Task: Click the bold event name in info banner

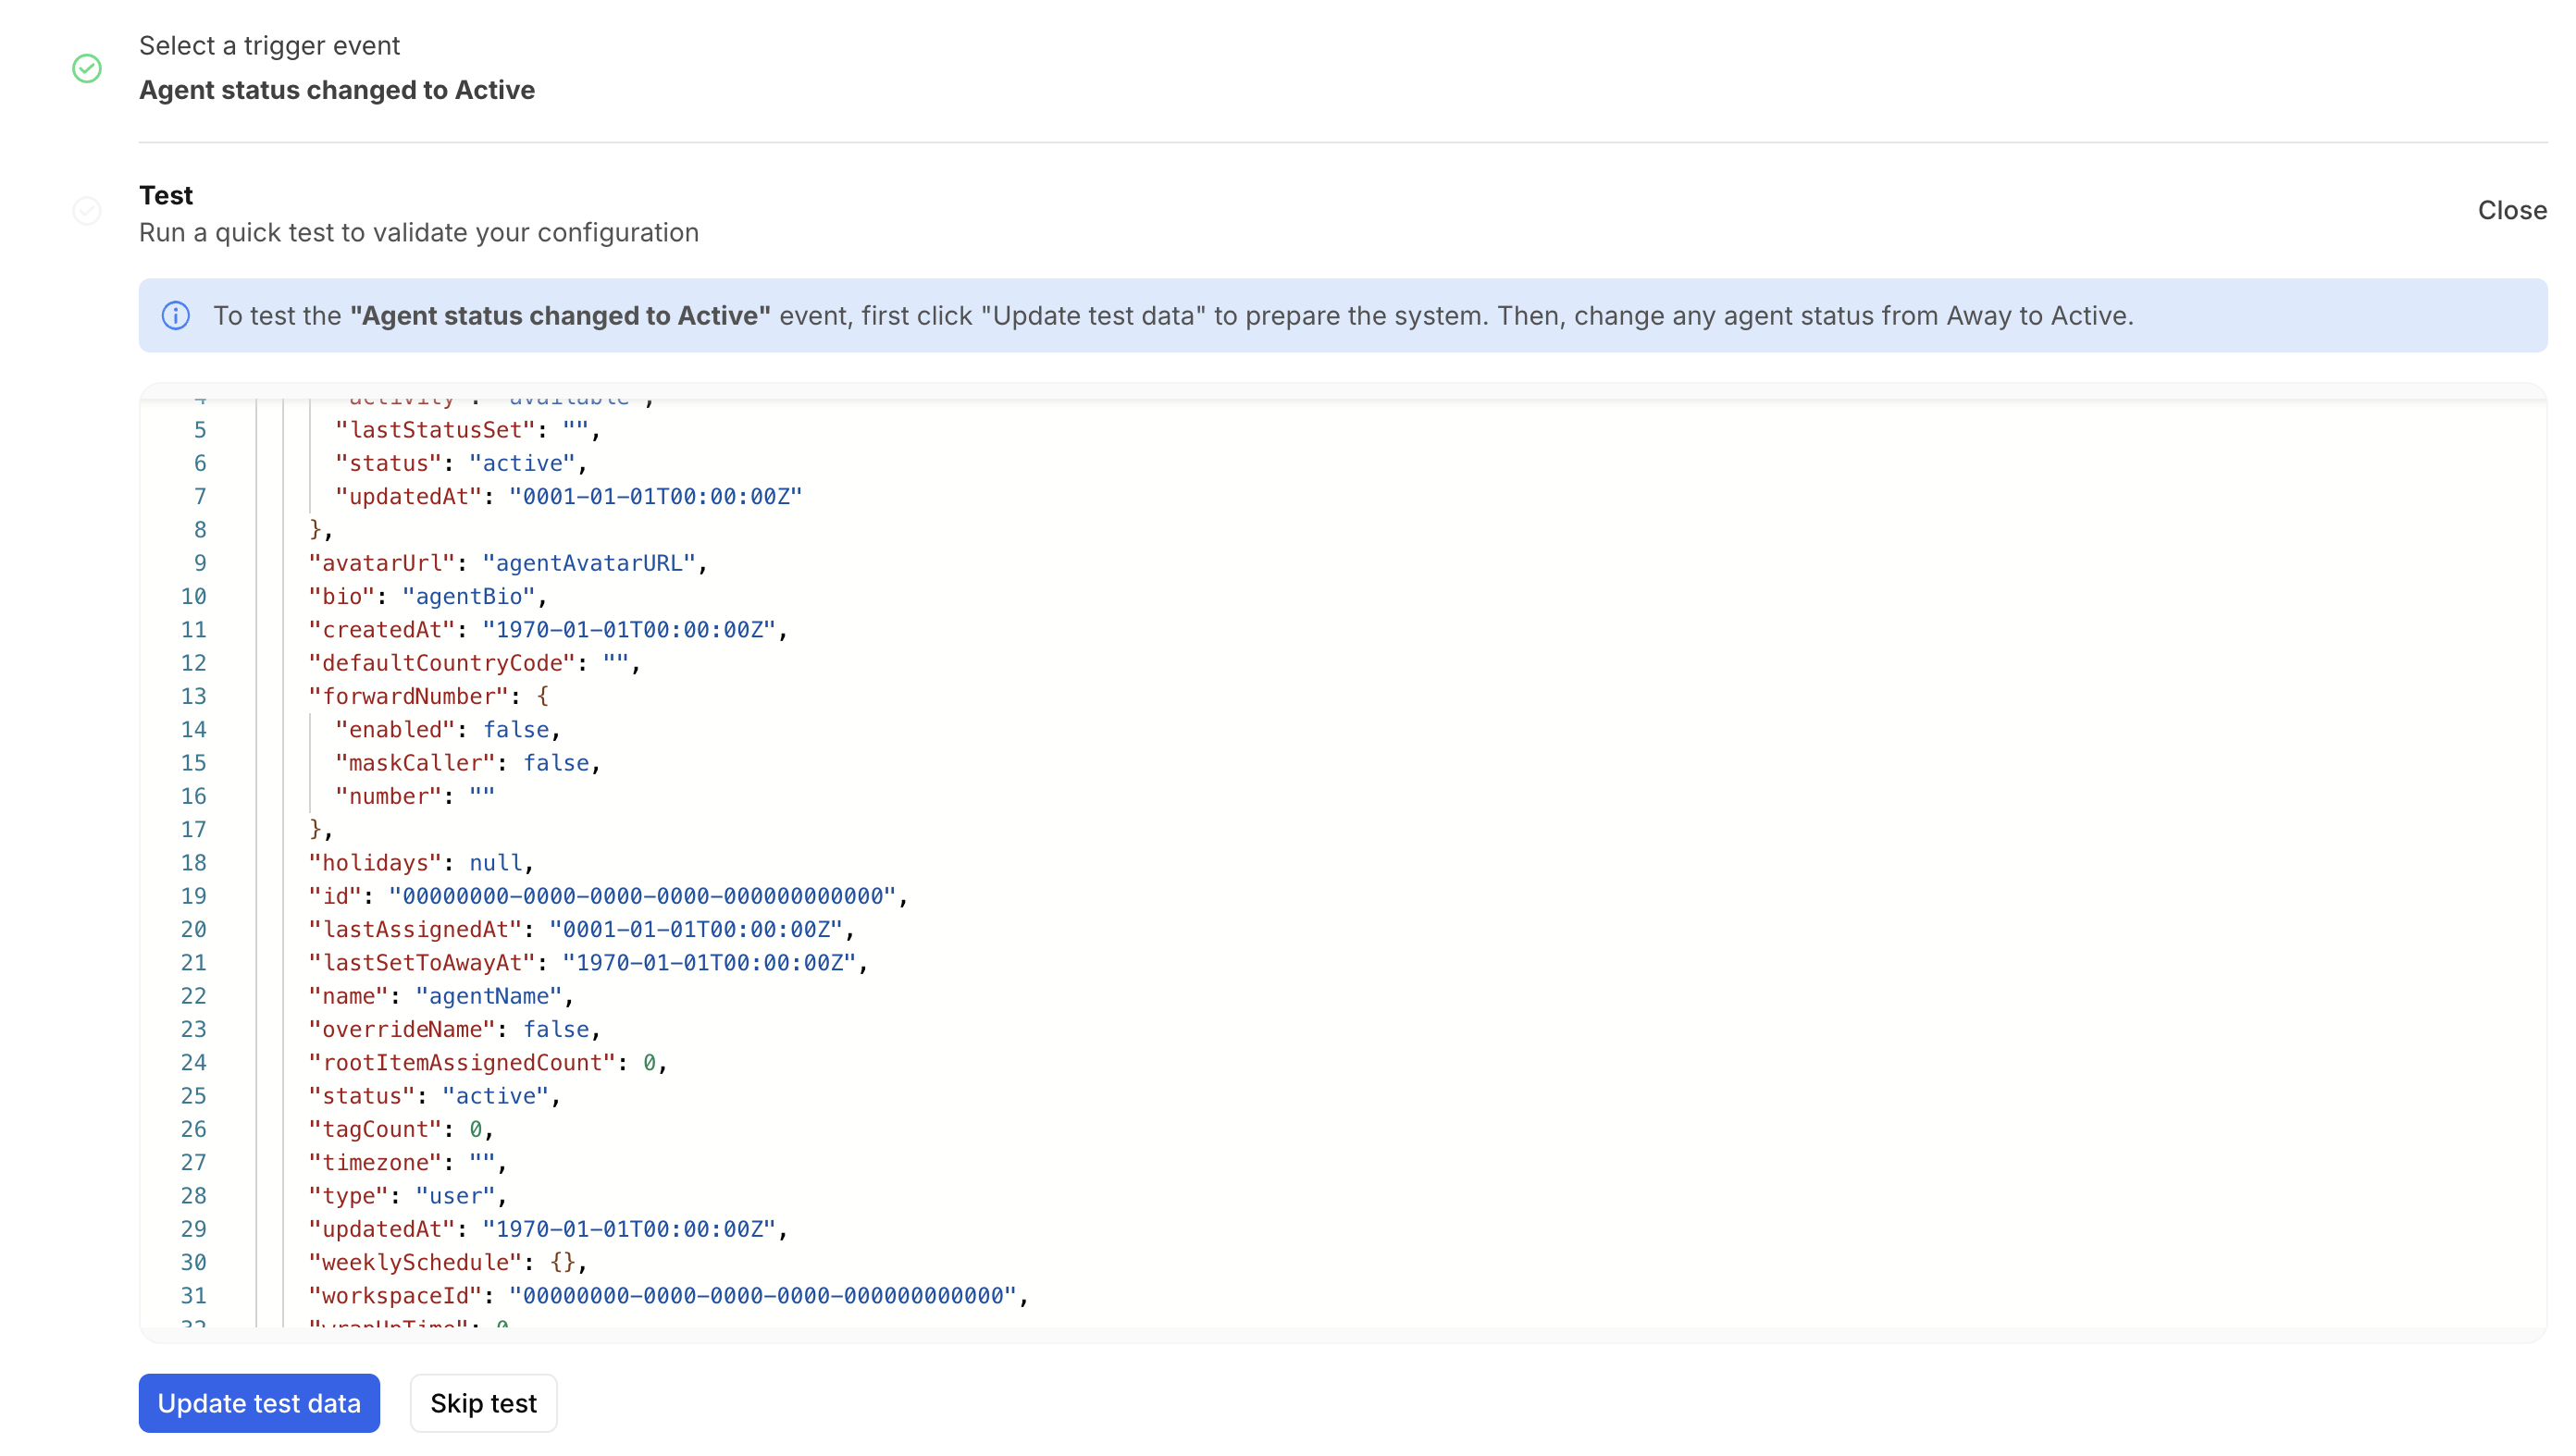Action: [x=560, y=316]
